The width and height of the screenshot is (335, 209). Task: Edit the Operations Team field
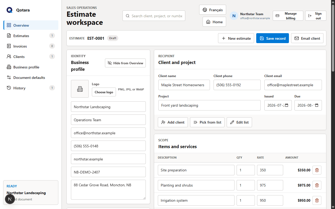click(108, 120)
